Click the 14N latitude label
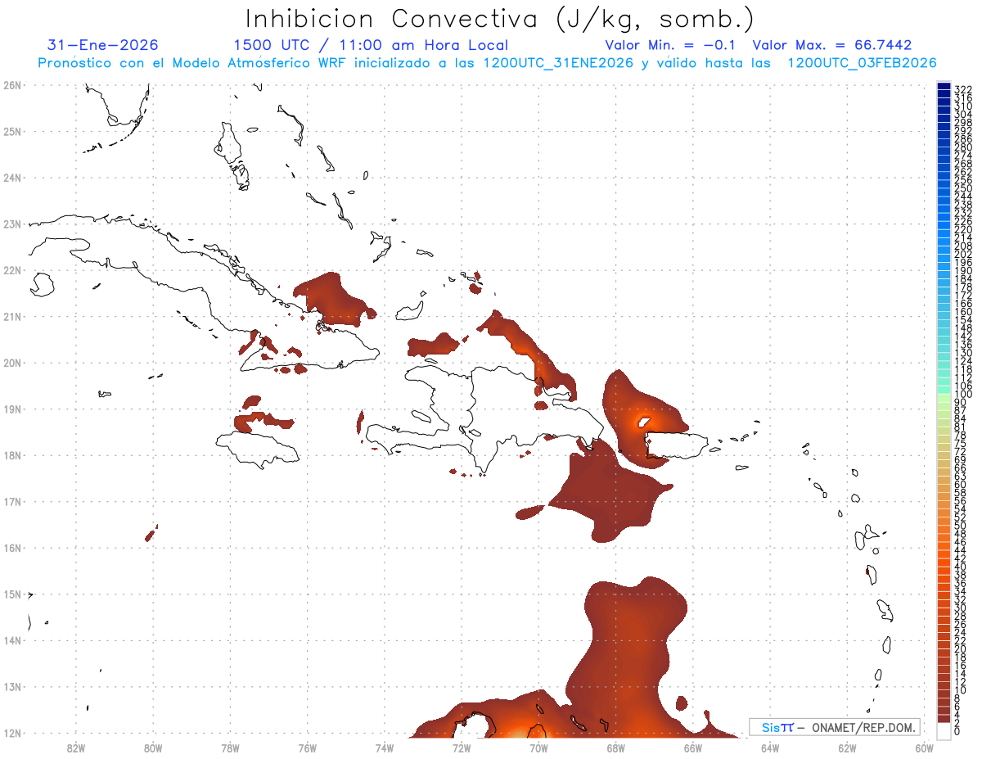Viewport: 982px width, 759px height. pyautogui.click(x=12, y=640)
